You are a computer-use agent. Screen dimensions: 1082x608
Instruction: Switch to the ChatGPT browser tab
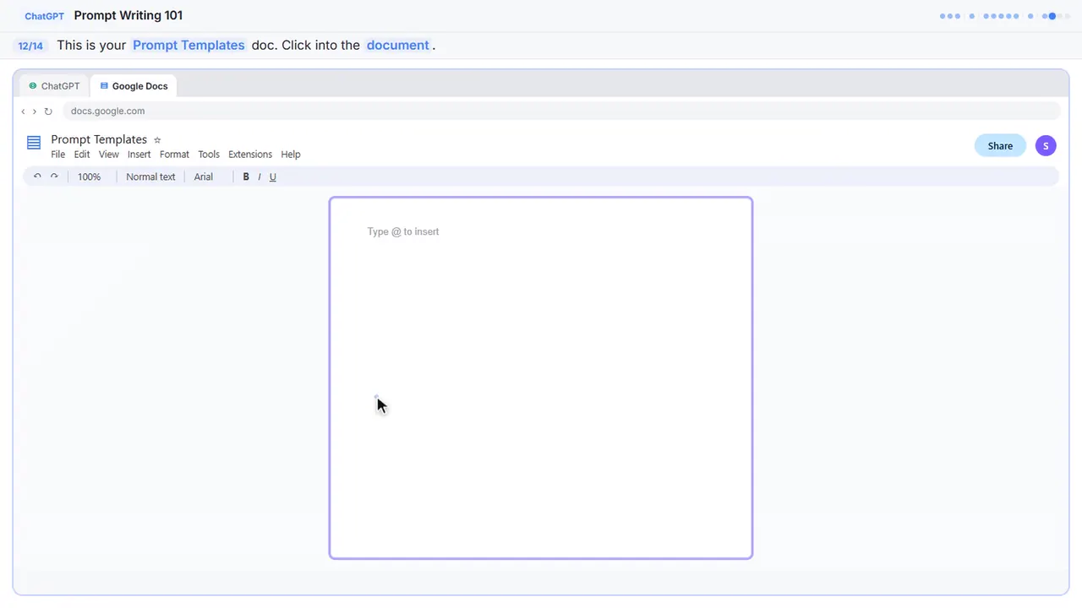coord(54,86)
